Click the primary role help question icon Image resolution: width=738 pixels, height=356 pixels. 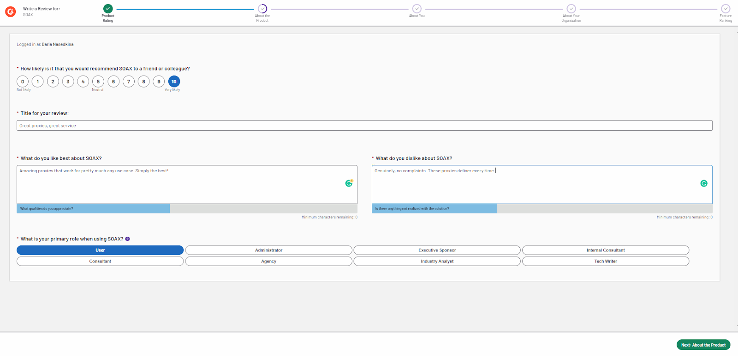pyautogui.click(x=128, y=239)
